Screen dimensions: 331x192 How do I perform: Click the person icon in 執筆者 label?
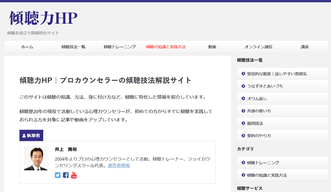point(24,136)
